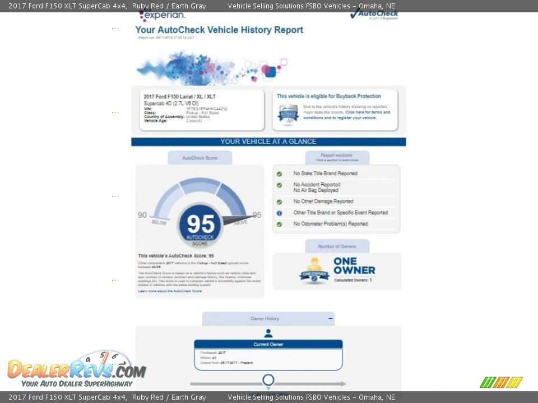Click the green check beside No Odometer Problem(s)
The height and width of the screenshot is (403, 538).
coord(279,224)
